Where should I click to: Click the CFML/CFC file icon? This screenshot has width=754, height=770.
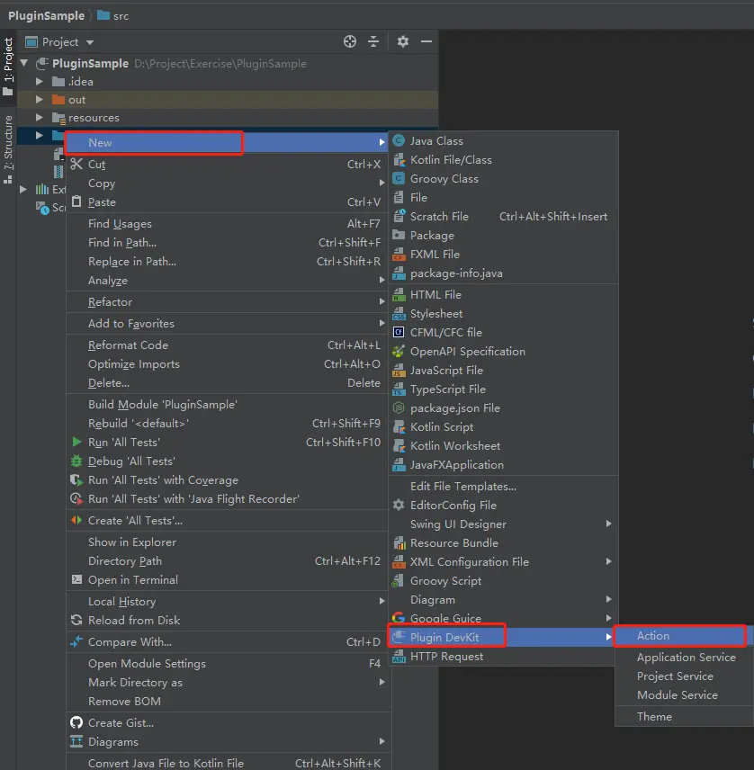(x=399, y=333)
